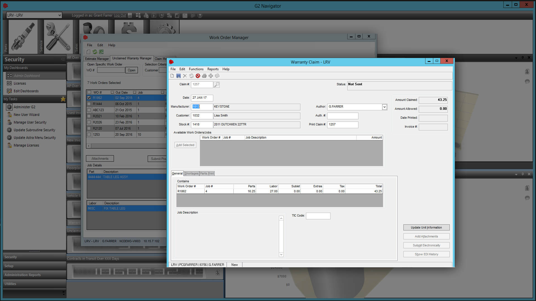The height and width of the screenshot is (301, 536).
Task: Click the printer icon in Warranty Claim toolbar
Action: pyautogui.click(x=204, y=76)
